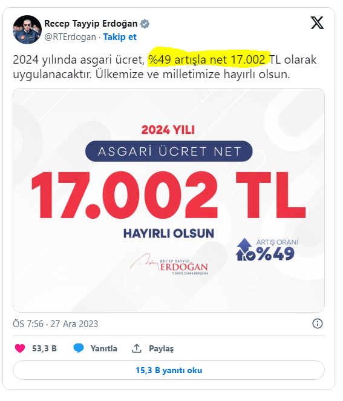Viewport: 343px width, 401px height.
Task: Click the share upload arrow icon
Action: click(x=137, y=348)
